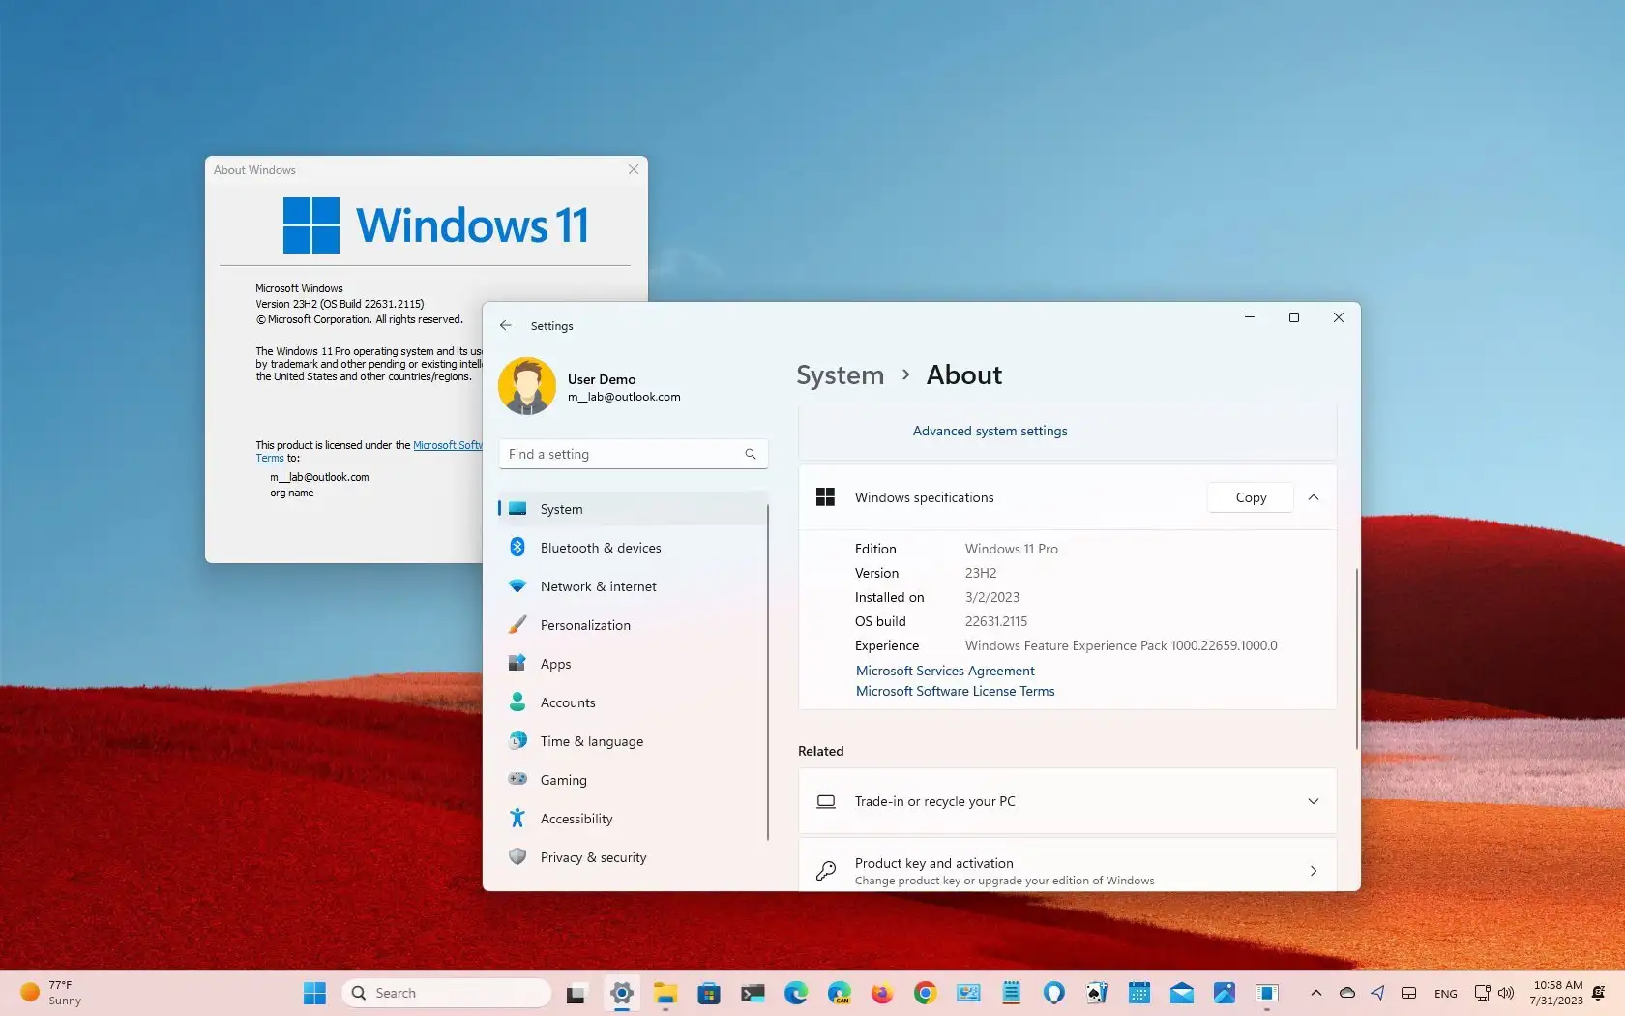Image resolution: width=1625 pixels, height=1016 pixels.
Task: Click the ENG language indicator
Action: tap(1445, 994)
